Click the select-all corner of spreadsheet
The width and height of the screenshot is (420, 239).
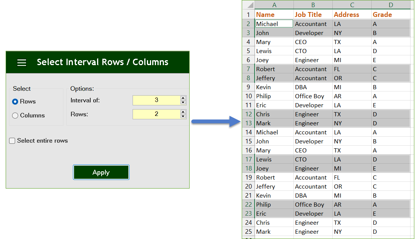click(249, 5)
